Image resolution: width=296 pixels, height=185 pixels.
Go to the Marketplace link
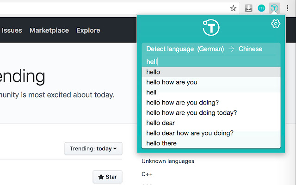pos(49,31)
